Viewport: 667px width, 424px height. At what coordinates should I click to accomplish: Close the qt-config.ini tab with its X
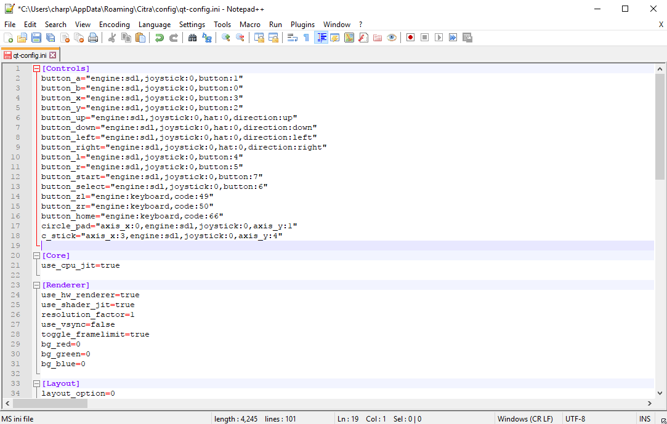point(52,55)
